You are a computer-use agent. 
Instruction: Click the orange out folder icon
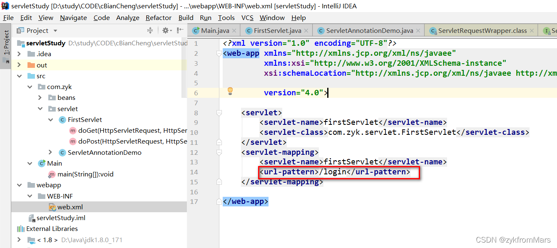(x=31, y=65)
